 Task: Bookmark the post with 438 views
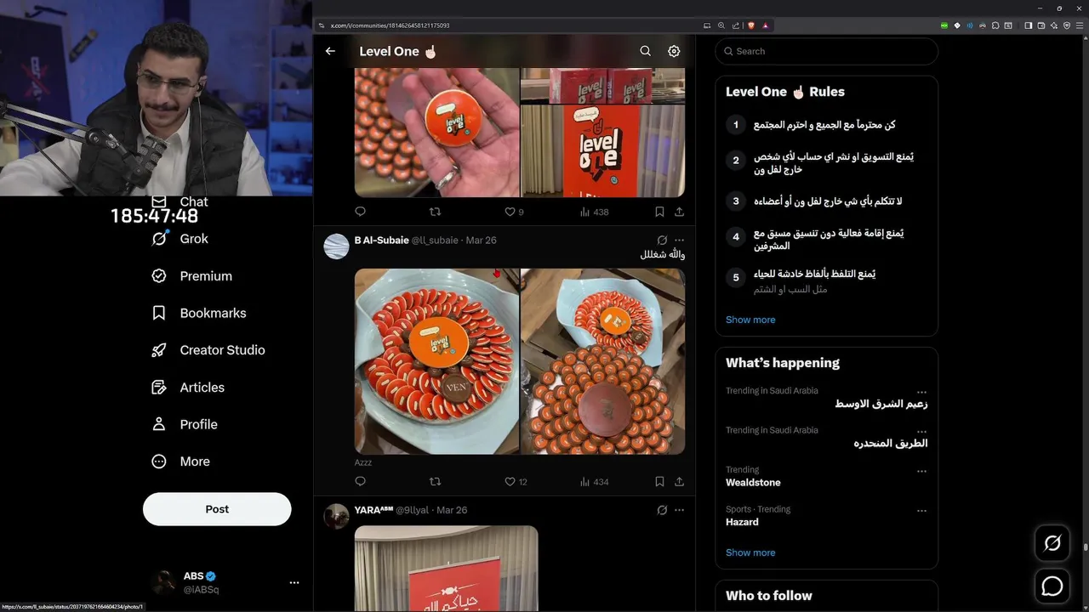(659, 212)
